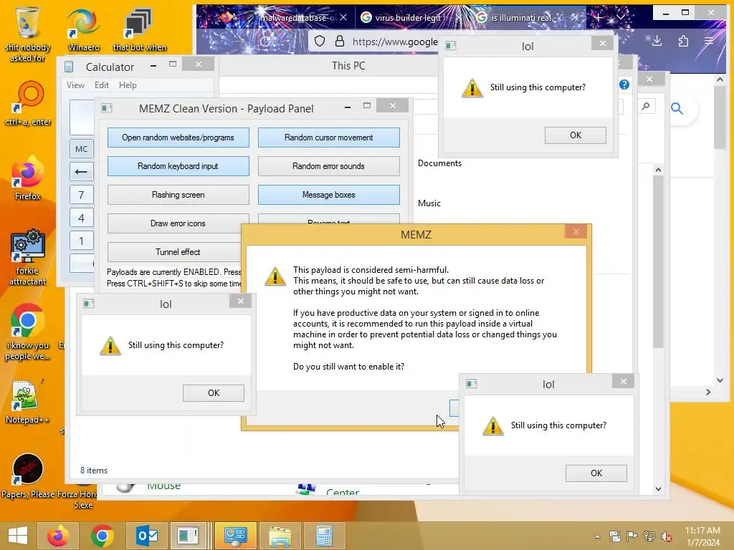
Task: Click the Firefox page scrollbar up arrow
Action: [x=720, y=80]
